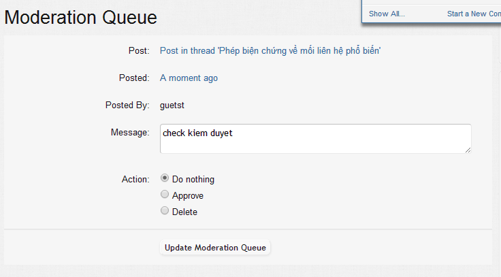
Task: Click the 'Delete' option label text
Action: pos(184,212)
